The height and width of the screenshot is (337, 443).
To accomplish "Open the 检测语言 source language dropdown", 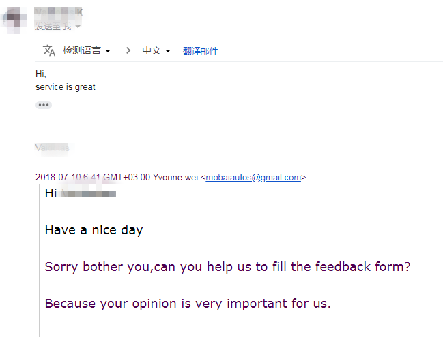I will (x=87, y=50).
